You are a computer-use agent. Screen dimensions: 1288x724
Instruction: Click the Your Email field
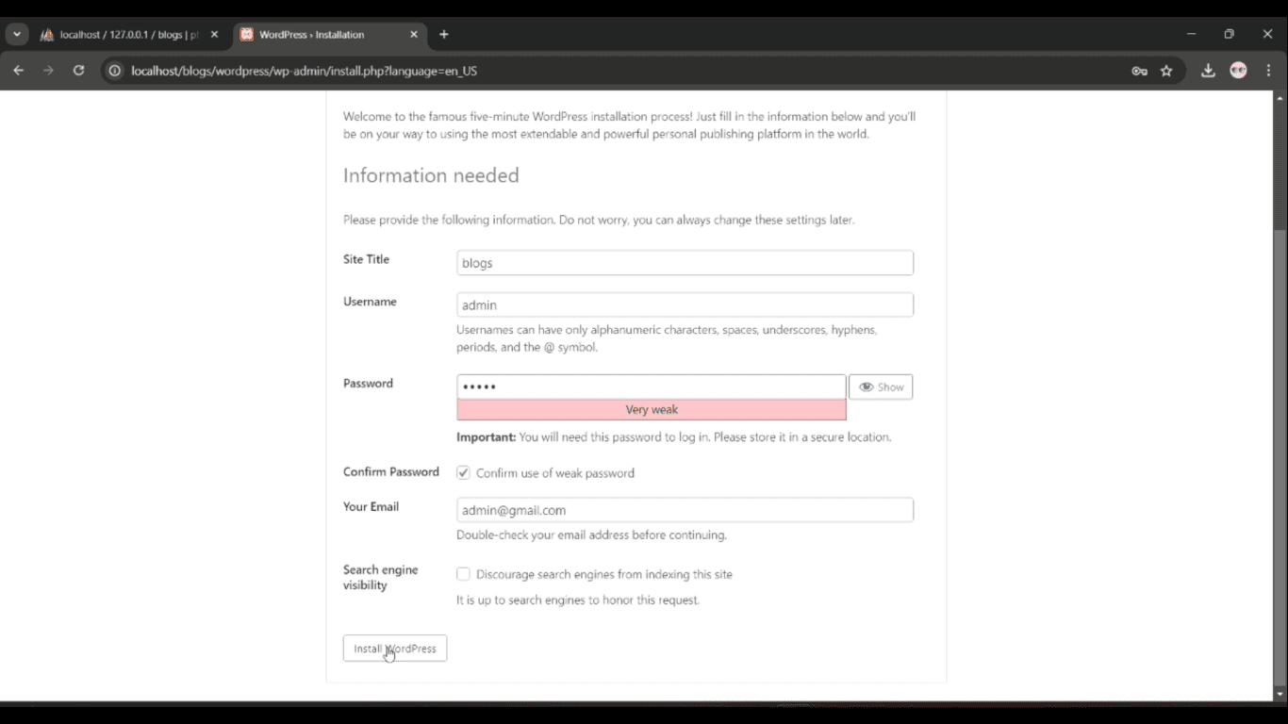(685, 510)
